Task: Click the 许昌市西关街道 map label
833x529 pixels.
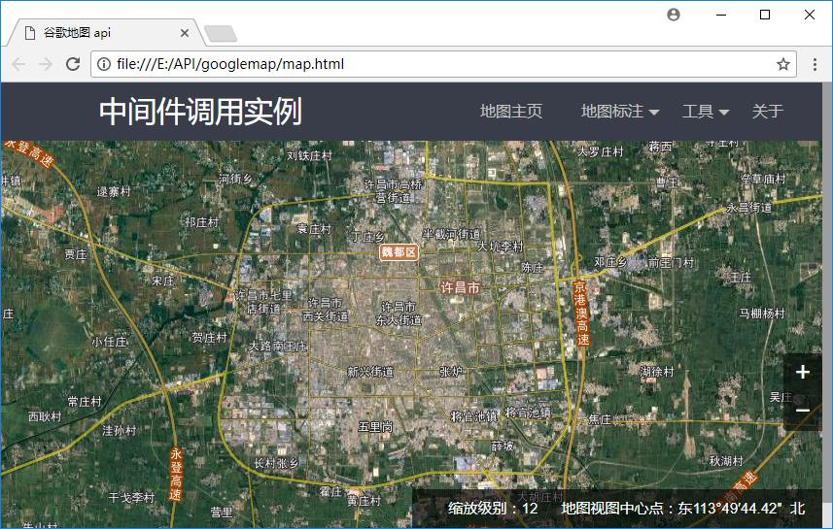Action: (325, 310)
